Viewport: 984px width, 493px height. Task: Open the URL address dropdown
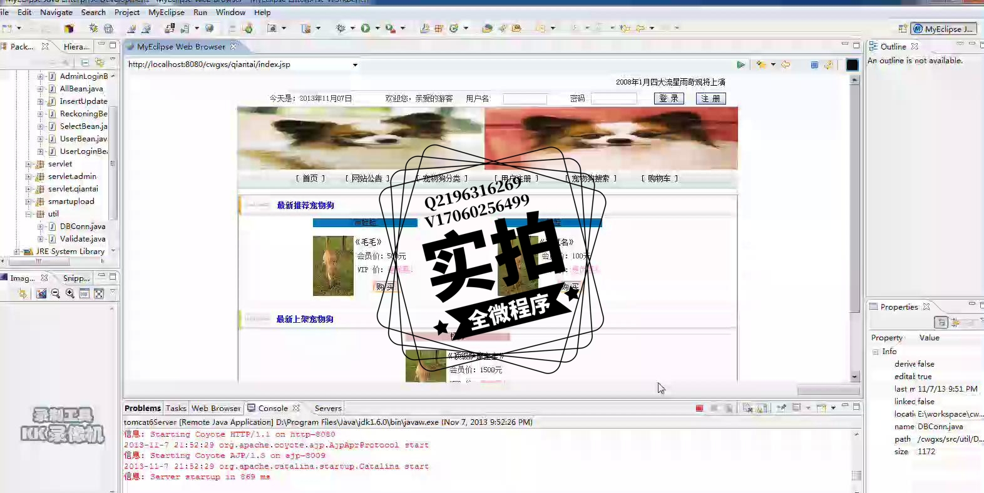355,64
